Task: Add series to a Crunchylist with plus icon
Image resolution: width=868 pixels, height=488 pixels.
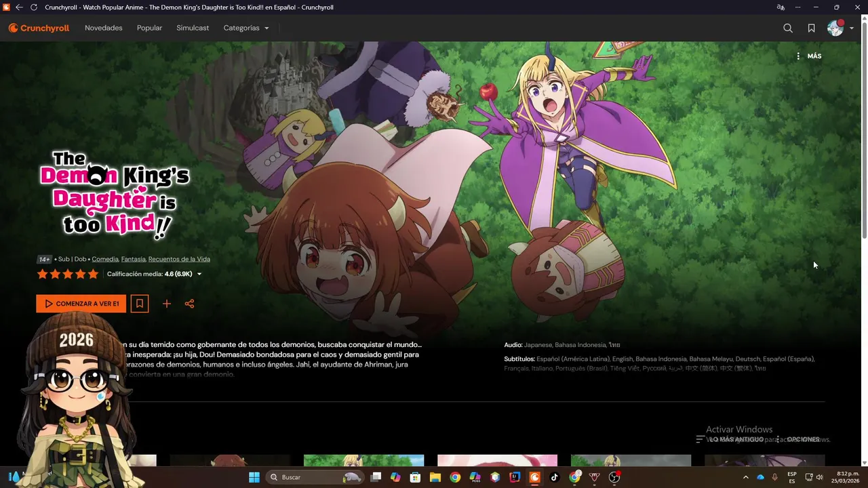Action: pos(166,304)
